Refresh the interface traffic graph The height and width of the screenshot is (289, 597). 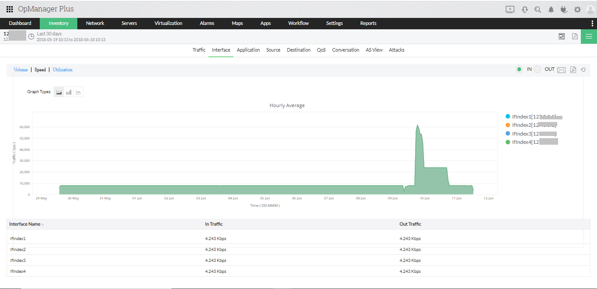pos(583,70)
